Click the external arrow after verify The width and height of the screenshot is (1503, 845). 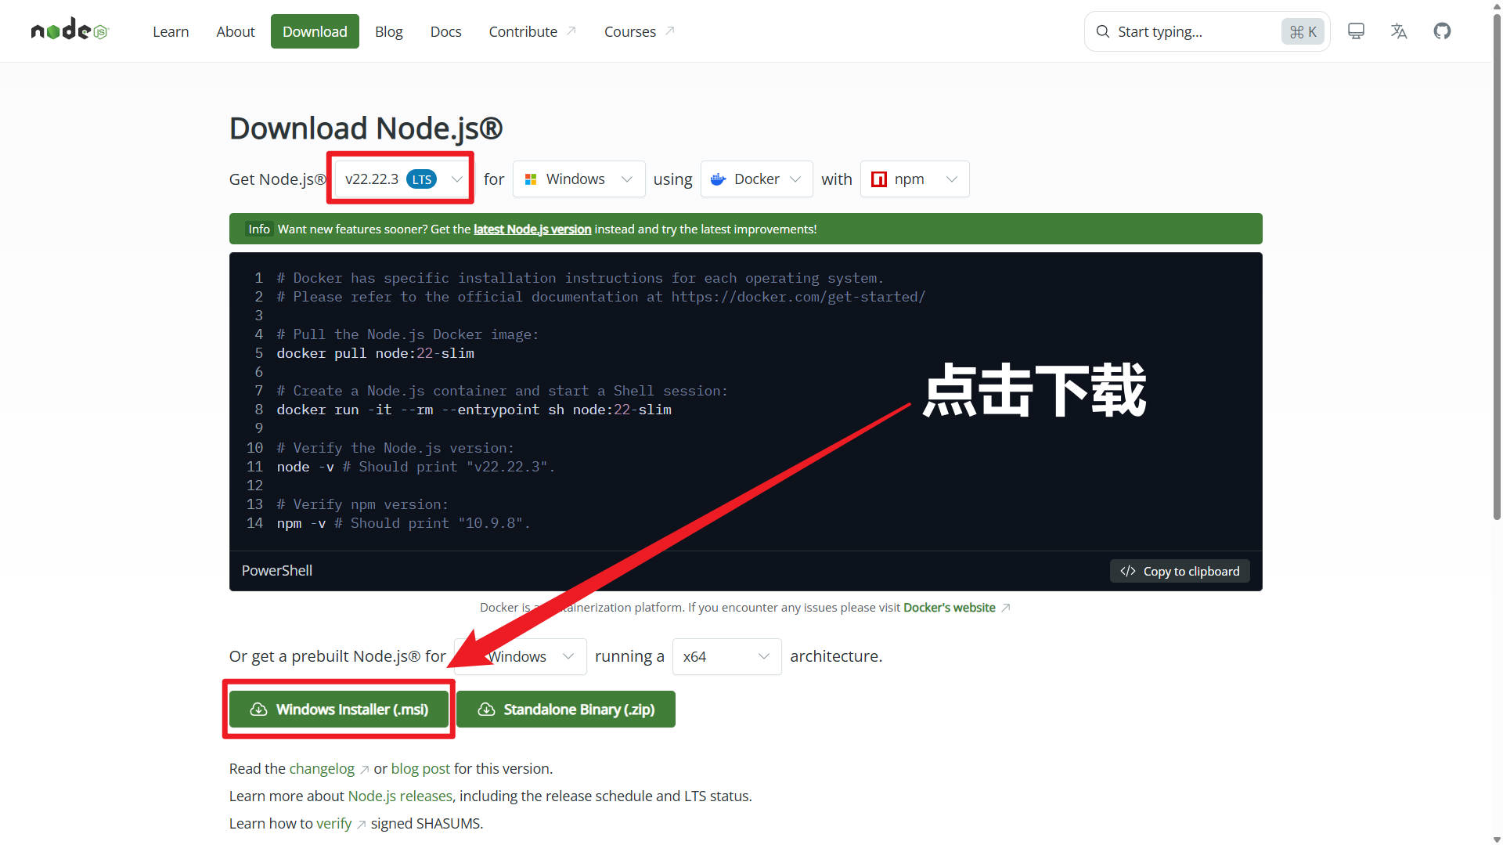361,825
